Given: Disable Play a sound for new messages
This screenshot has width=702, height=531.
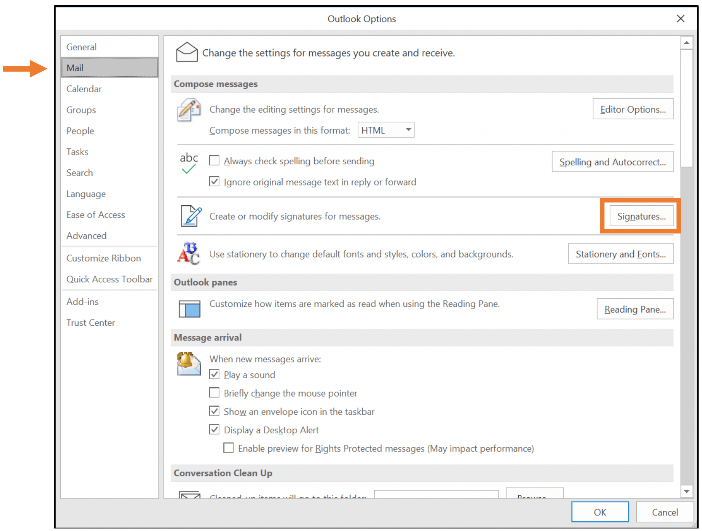Looking at the screenshot, I should [x=214, y=374].
